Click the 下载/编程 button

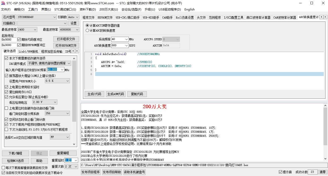point(15,153)
